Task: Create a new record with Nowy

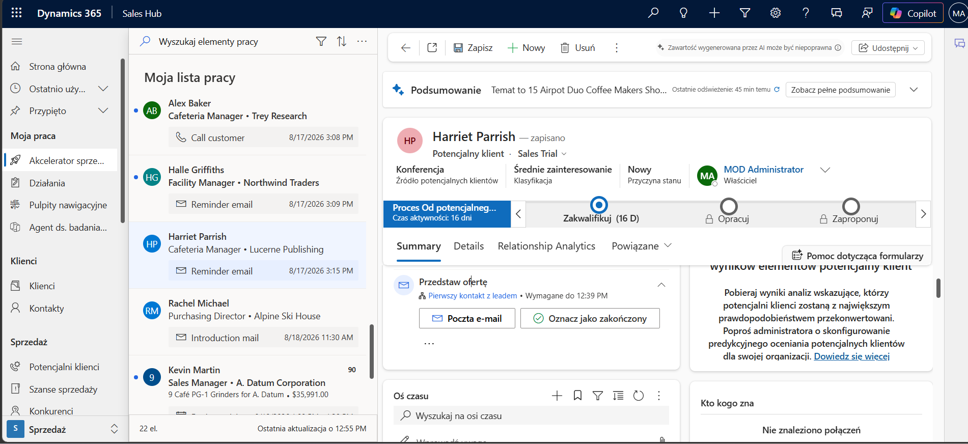Action: pos(527,48)
